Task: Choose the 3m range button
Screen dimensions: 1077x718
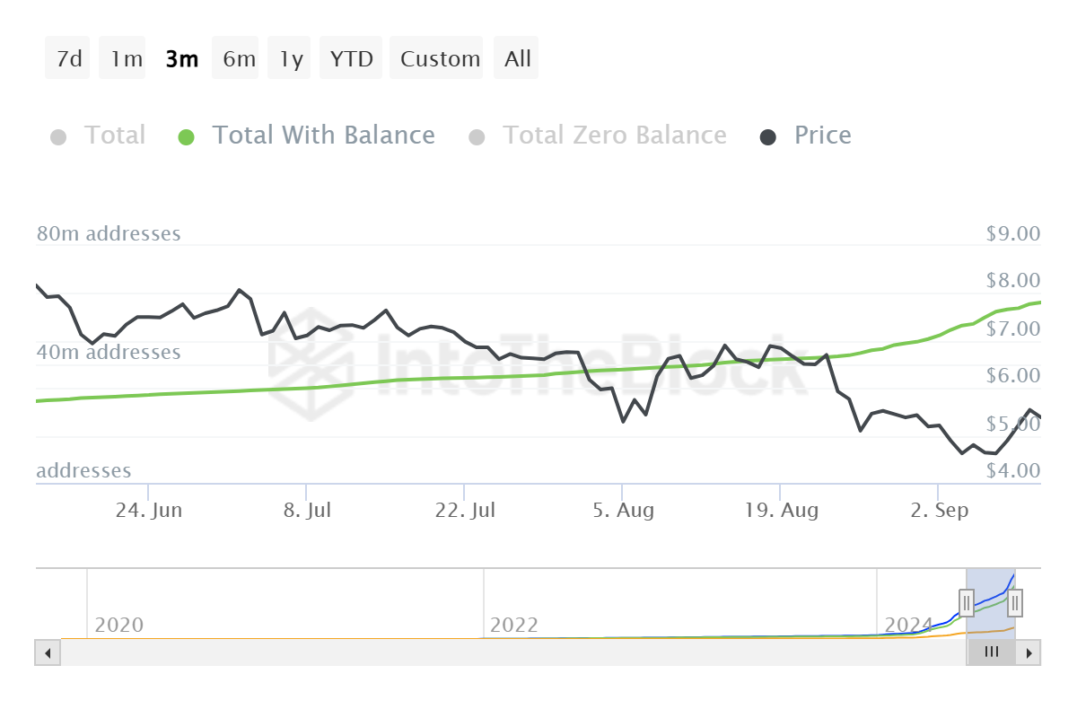Action: tap(181, 59)
